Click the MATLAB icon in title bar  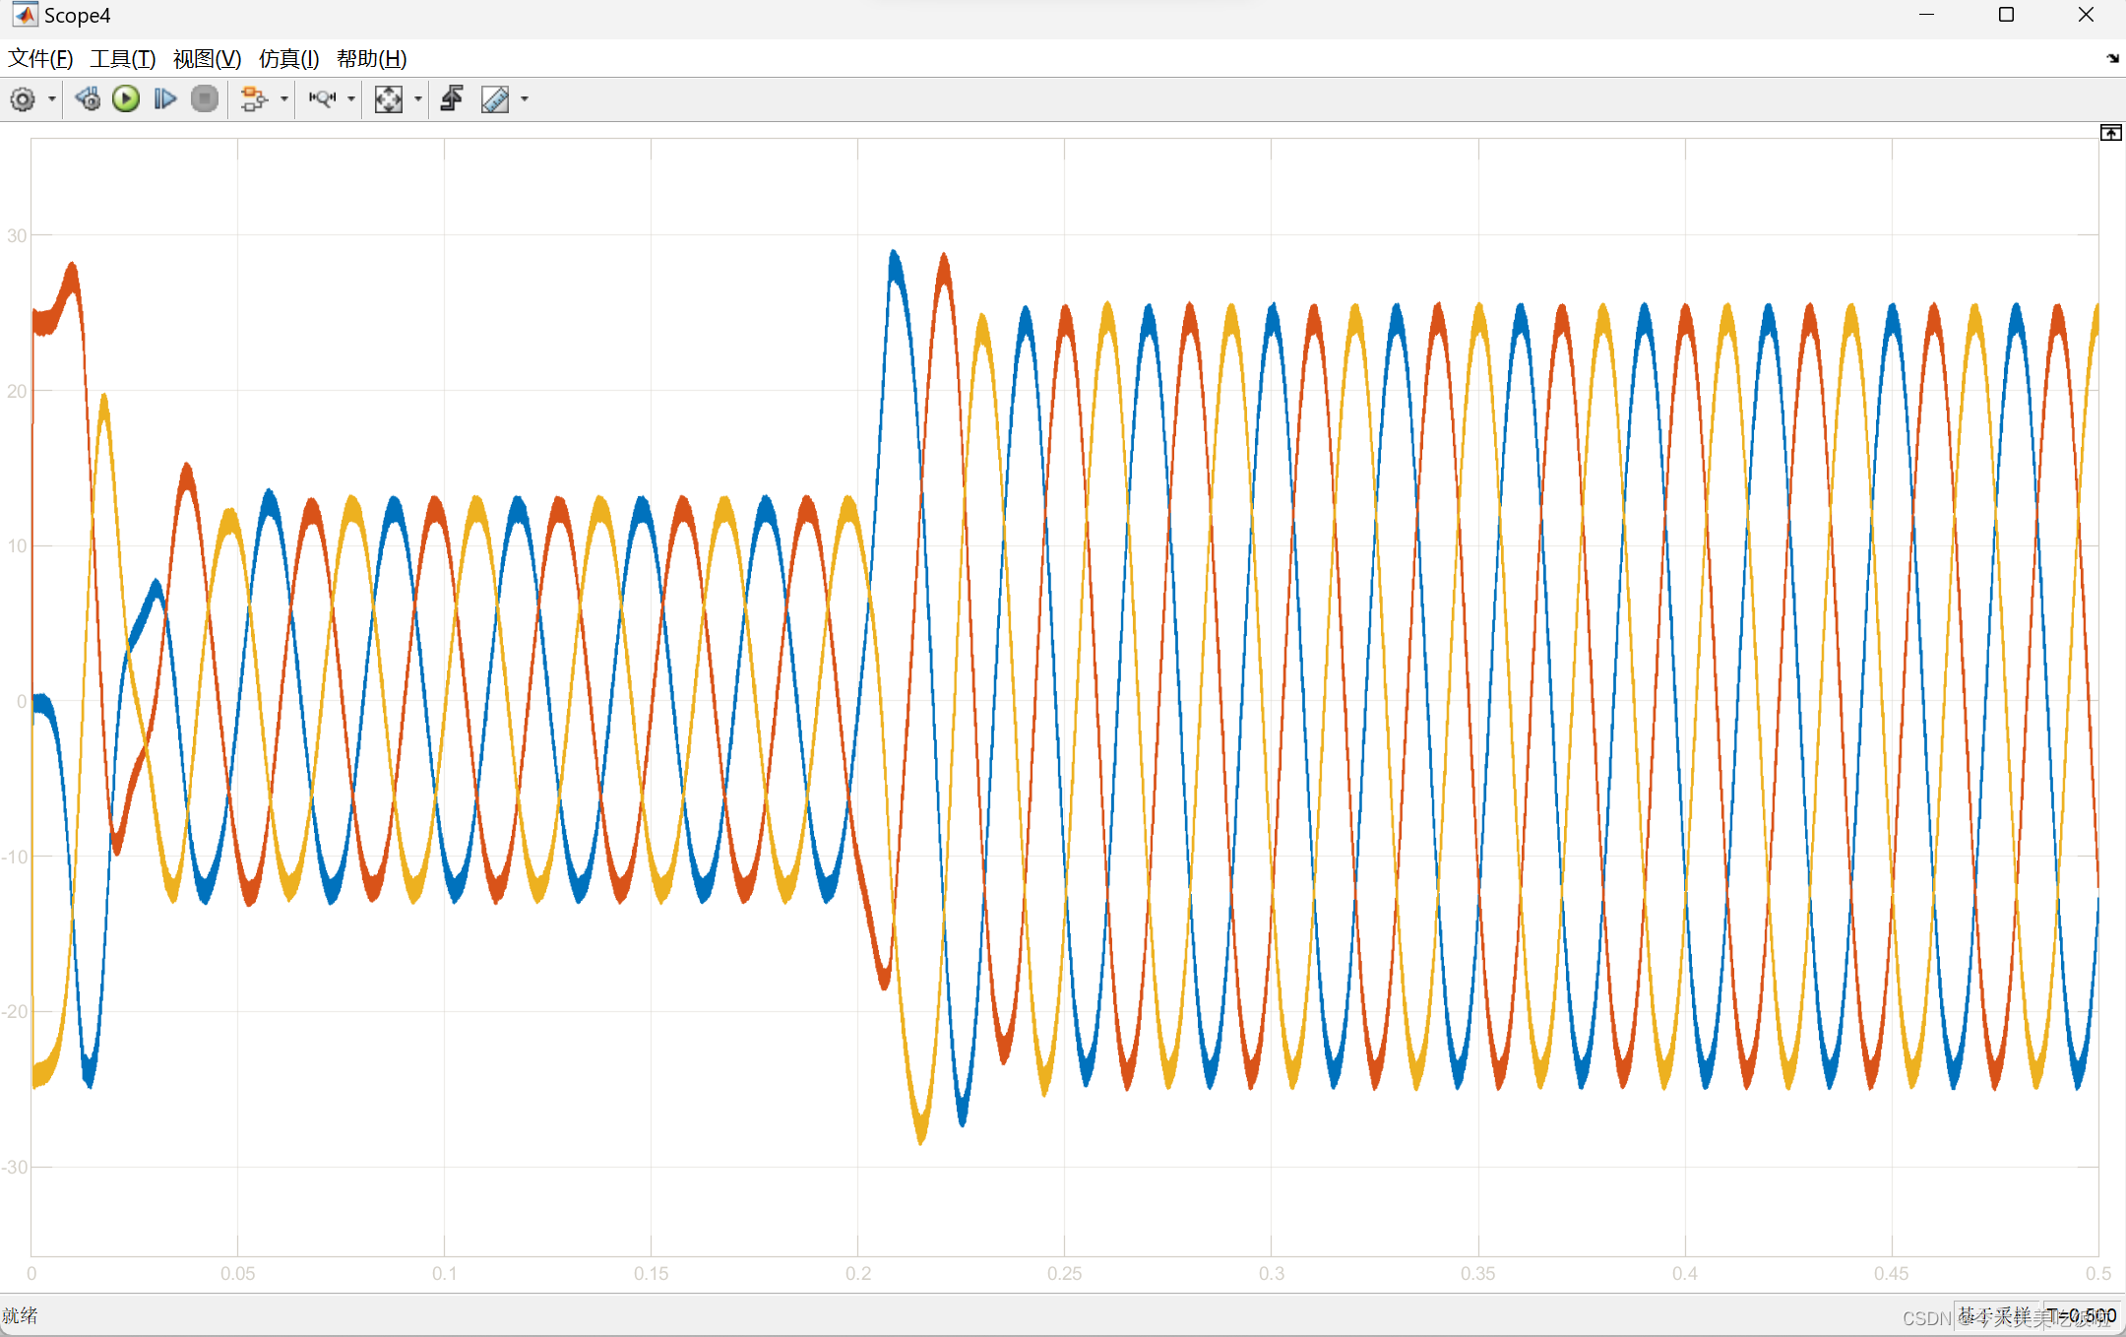(26, 15)
